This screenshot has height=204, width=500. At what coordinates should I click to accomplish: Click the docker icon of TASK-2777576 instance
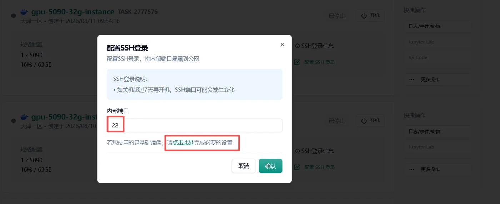pyautogui.click(x=24, y=12)
